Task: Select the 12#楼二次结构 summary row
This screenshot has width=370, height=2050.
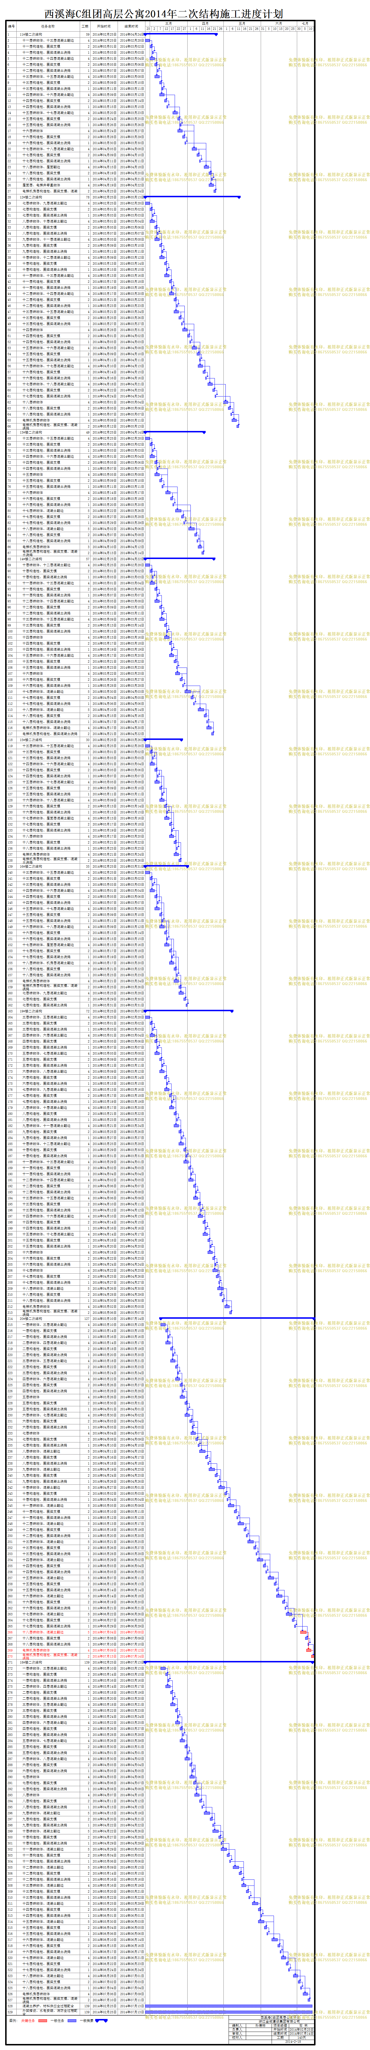Action: pos(76,197)
